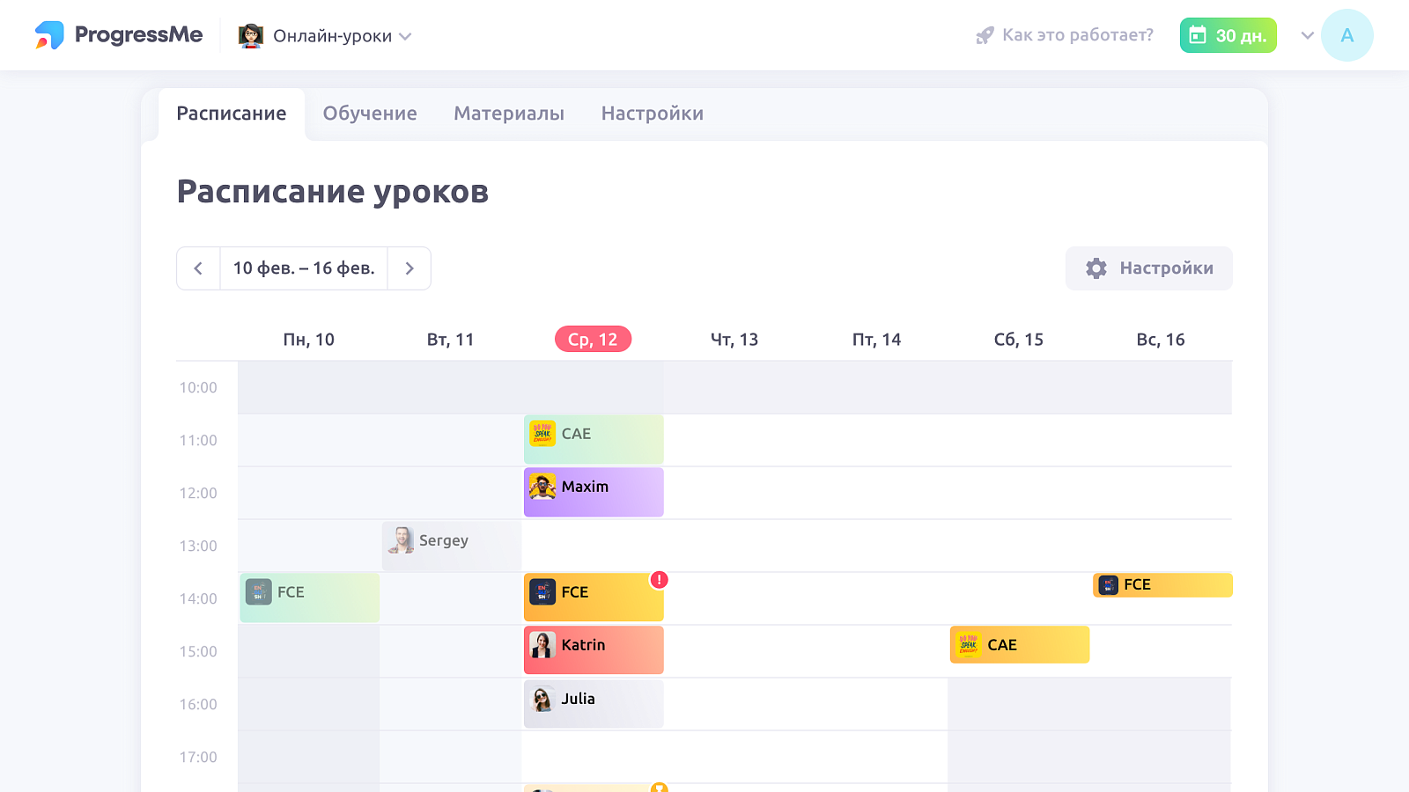Image resolution: width=1409 pixels, height=792 pixels.
Task: Open the user avatar A
Action: 1347,35
